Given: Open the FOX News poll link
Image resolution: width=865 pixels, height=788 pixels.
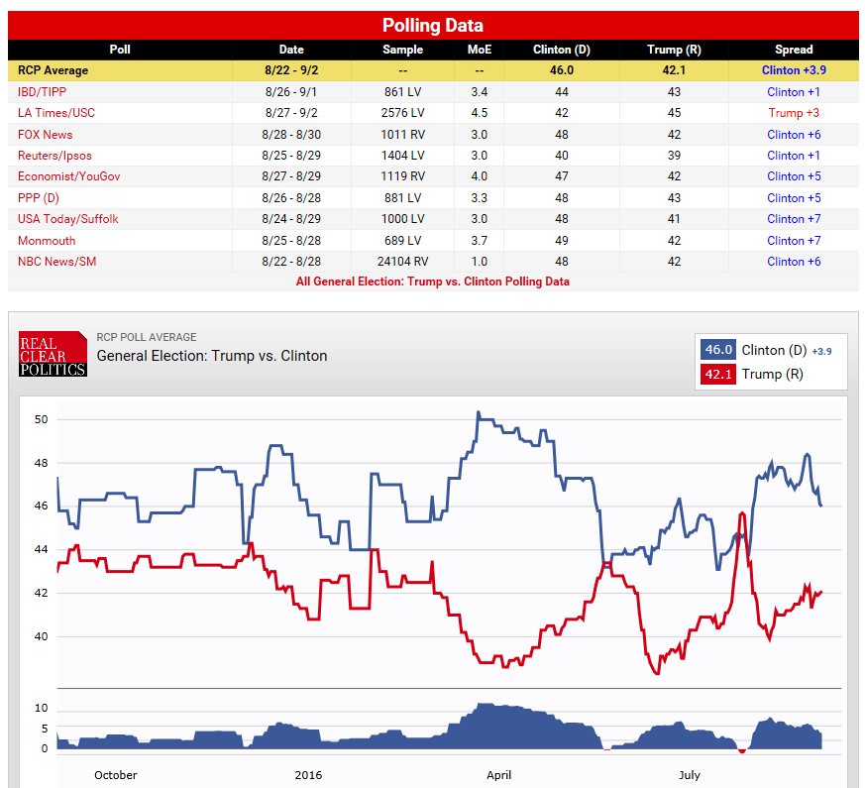Looking at the screenshot, I should [46, 135].
